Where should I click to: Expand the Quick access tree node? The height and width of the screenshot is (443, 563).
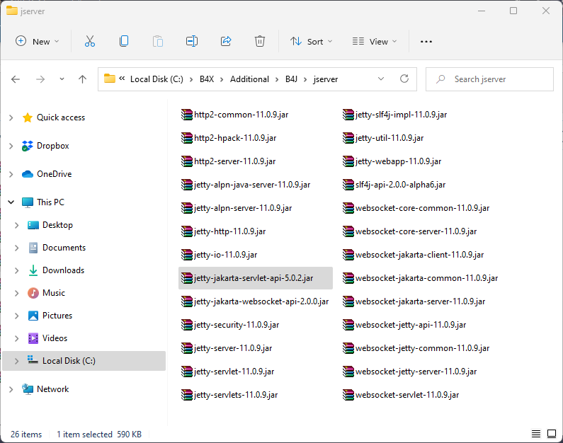11,117
